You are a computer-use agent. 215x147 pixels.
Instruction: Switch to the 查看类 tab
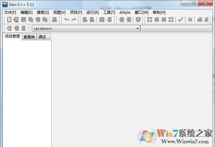(29, 37)
